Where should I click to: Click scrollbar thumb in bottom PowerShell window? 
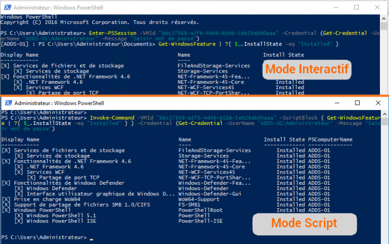(385, 122)
